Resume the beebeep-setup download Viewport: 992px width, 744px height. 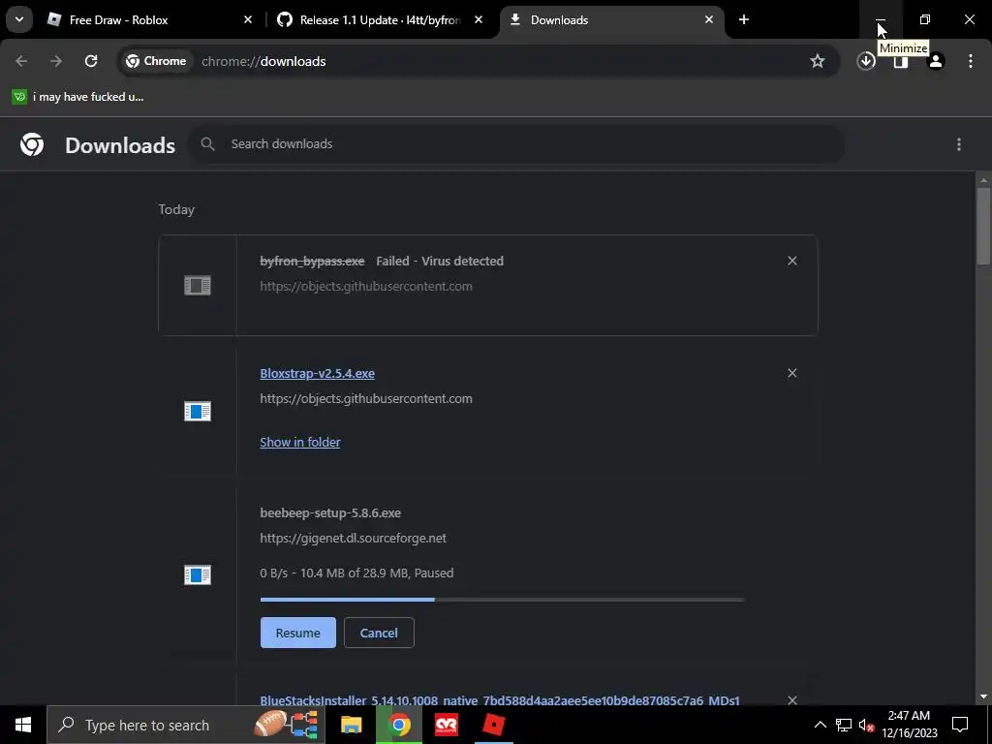(x=298, y=633)
